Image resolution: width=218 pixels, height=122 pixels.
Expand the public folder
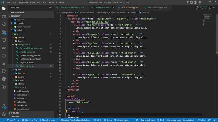coord(31,30)
